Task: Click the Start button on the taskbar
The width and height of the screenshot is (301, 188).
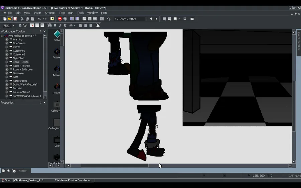Action: point(7,180)
